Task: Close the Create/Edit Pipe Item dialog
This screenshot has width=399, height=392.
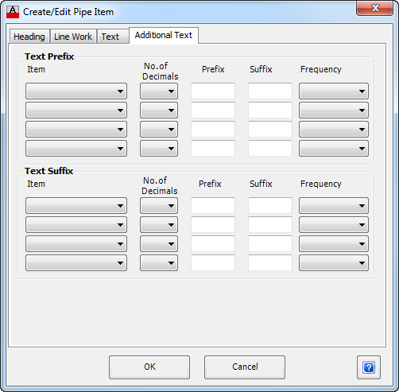Action: click(374, 8)
